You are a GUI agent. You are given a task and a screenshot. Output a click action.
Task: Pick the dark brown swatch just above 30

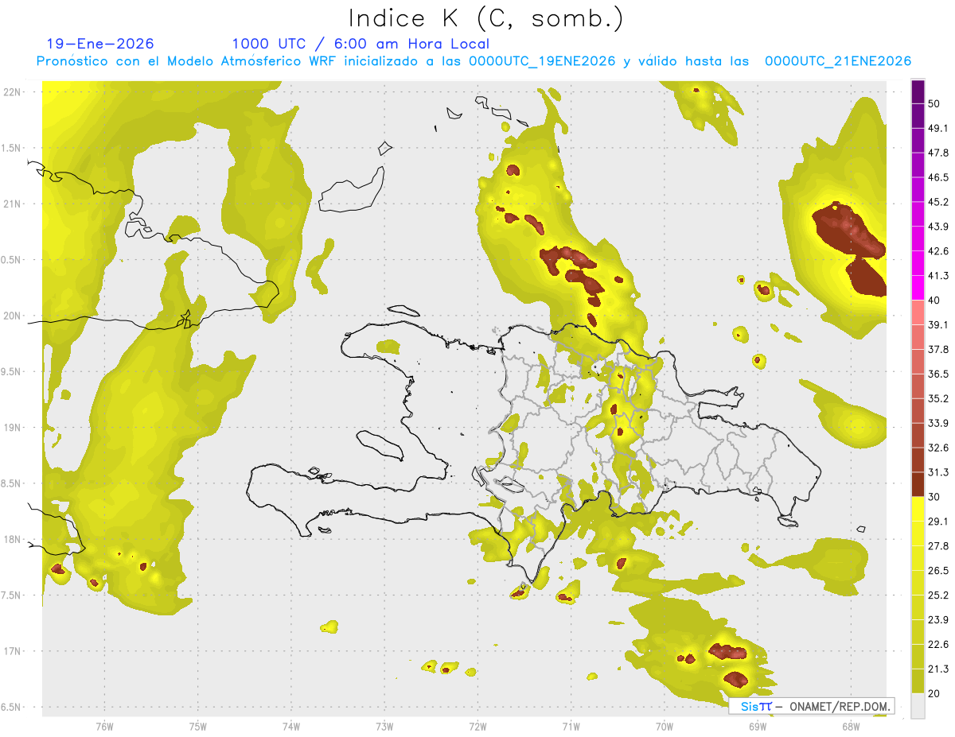click(x=918, y=485)
